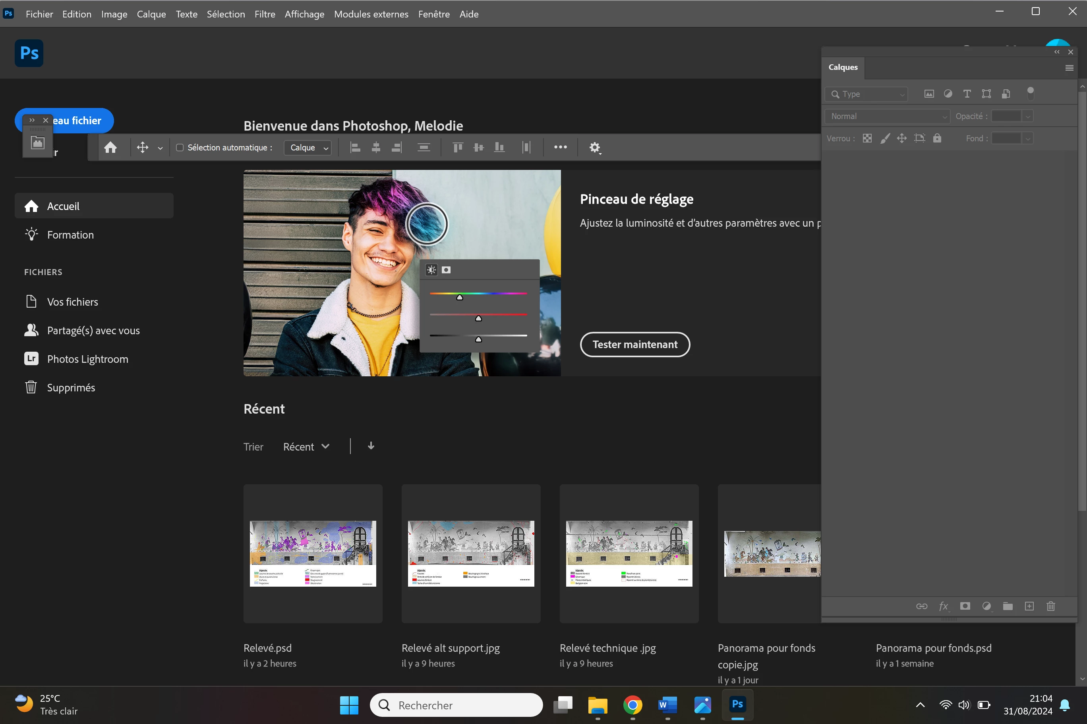Screen dimensions: 1087x724
Task: Enable the Sélection automatique checkbox
Action: pos(180,147)
